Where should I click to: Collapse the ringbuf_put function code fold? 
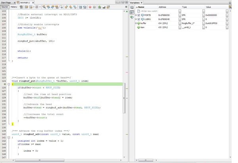click(9, 84)
